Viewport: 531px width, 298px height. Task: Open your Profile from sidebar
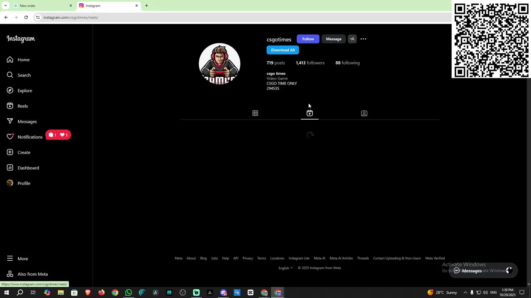click(x=19, y=183)
